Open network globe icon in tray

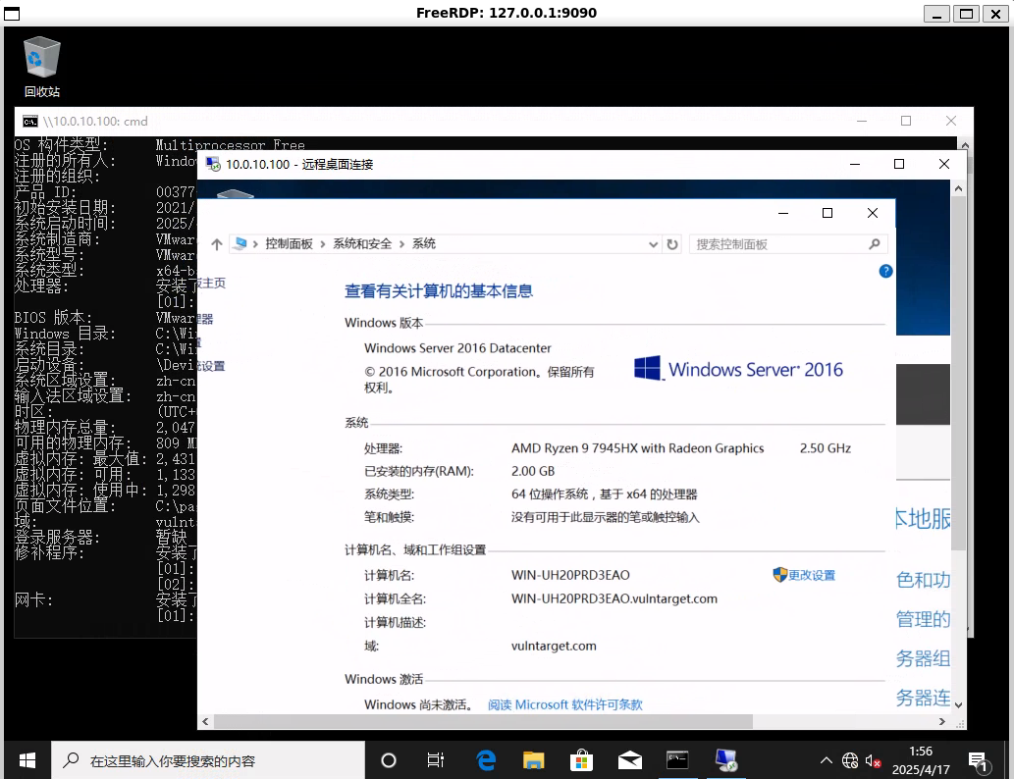(x=850, y=761)
